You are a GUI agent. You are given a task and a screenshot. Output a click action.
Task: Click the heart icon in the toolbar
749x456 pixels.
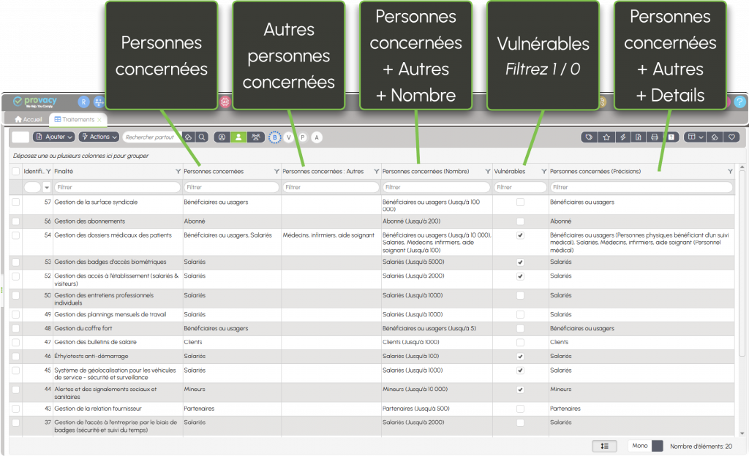731,137
